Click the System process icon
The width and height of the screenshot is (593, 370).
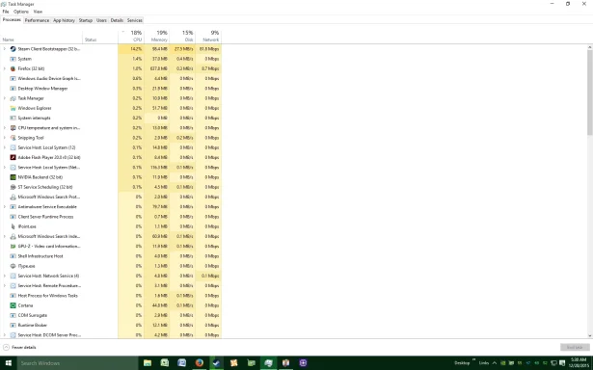(13, 59)
